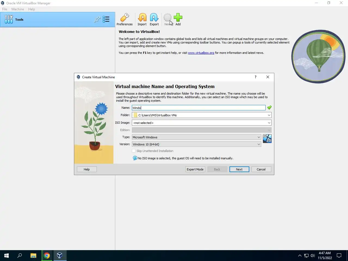Viewport: 348px width, 261px height.
Task: Select the Tools item in left pane
Action: click(x=57, y=20)
